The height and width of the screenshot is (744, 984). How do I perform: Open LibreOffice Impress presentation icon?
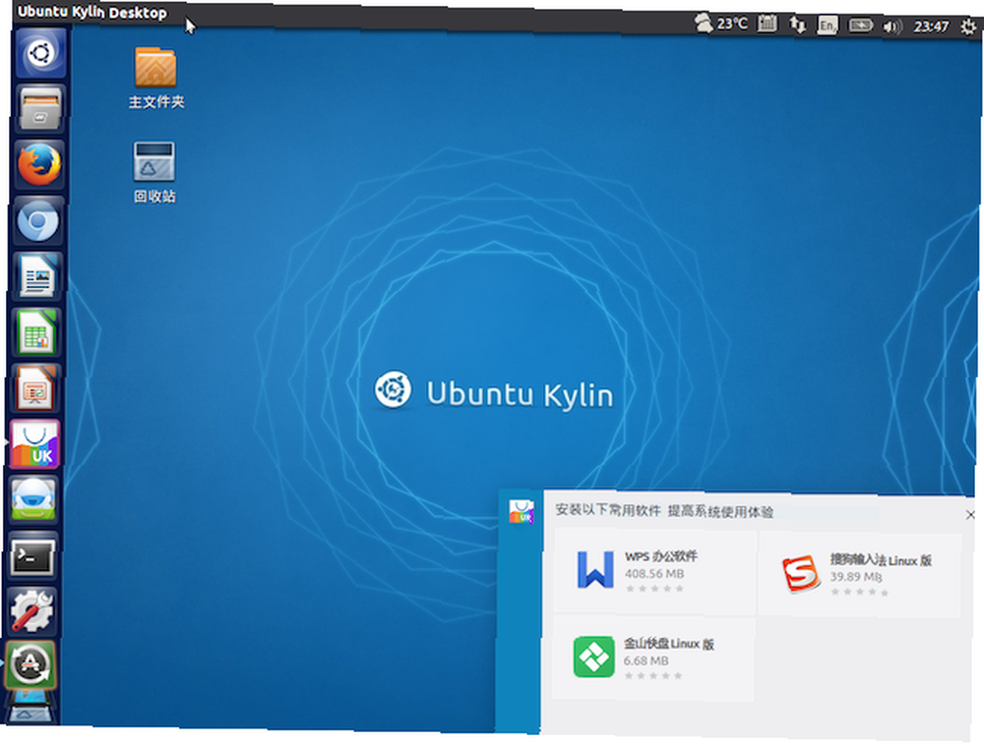(35, 388)
